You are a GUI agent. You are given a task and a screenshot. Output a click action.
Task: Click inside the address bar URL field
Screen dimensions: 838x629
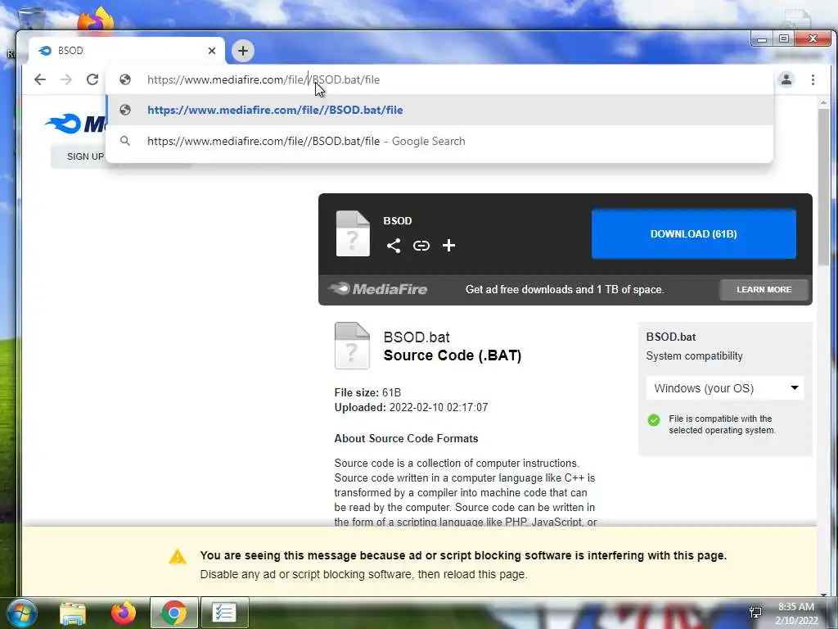tap(439, 79)
